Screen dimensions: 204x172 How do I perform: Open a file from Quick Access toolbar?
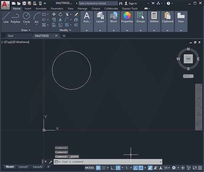[x=19, y=3]
